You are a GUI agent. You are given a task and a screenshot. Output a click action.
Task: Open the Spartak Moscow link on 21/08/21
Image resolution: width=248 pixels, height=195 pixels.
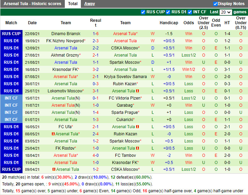125,62
